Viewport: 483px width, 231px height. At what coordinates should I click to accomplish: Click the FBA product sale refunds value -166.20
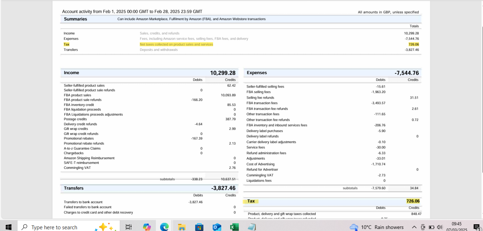coord(197,100)
